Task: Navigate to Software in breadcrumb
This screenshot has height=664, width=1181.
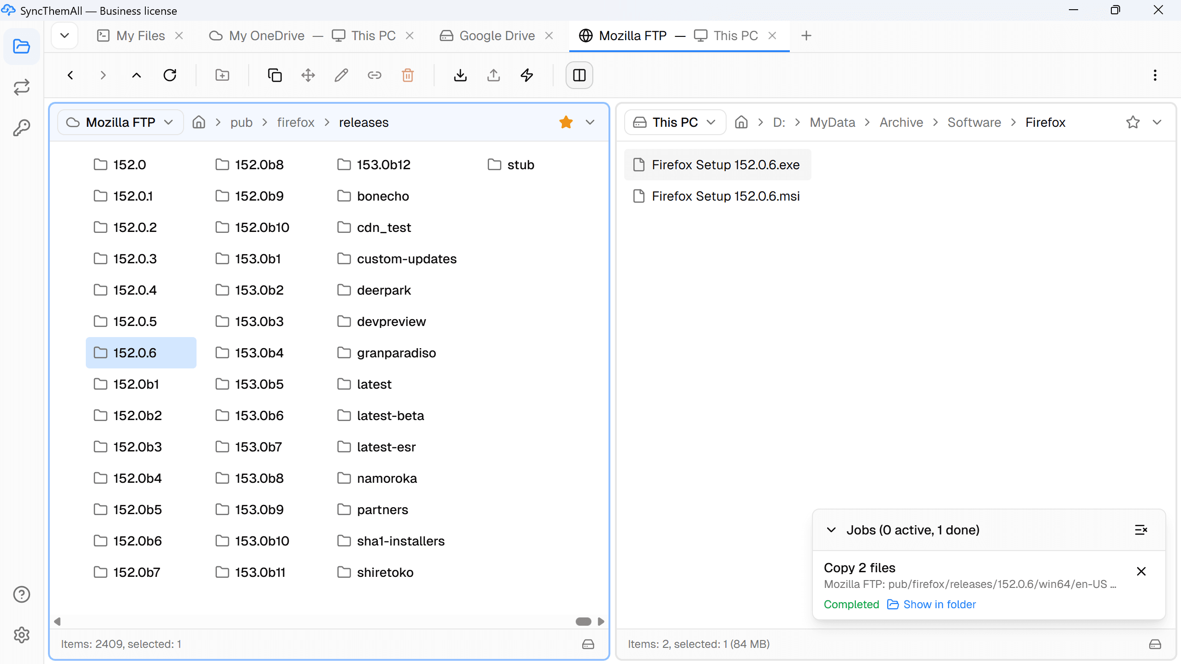Action: [x=974, y=122]
